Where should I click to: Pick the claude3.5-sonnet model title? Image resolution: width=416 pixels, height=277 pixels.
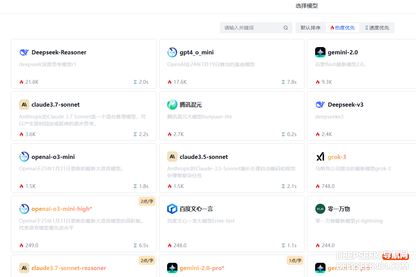pyautogui.click(x=204, y=157)
